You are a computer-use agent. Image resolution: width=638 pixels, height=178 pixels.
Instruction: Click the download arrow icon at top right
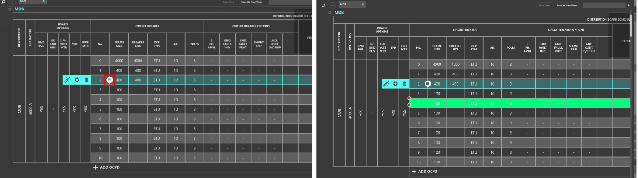pos(629,5)
